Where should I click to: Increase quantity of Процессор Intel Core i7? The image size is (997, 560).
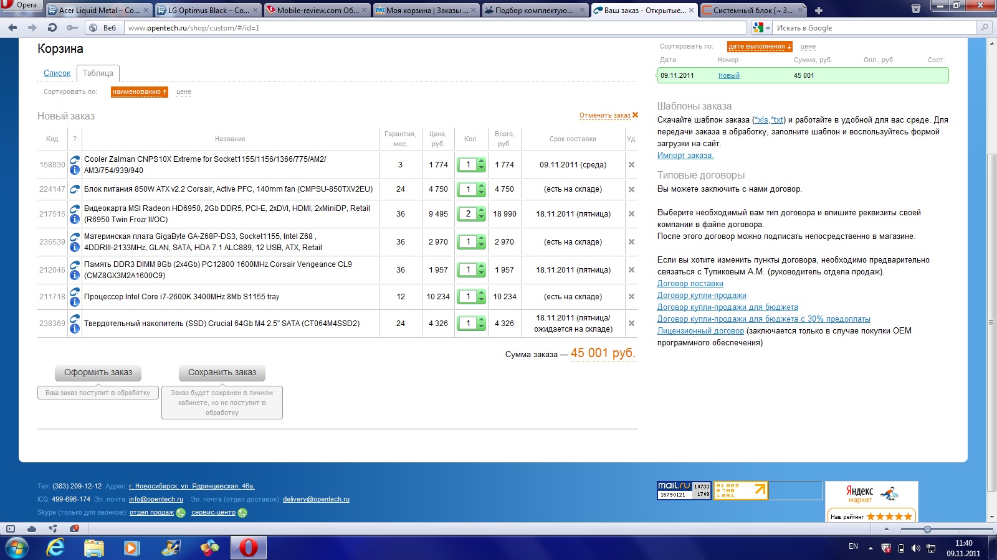click(x=481, y=293)
